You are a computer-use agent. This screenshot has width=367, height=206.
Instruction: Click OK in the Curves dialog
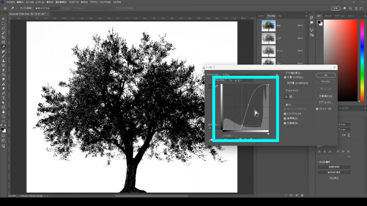[x=326, y=75]
